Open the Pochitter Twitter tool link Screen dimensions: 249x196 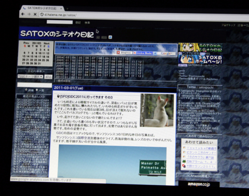coord(198,79)
